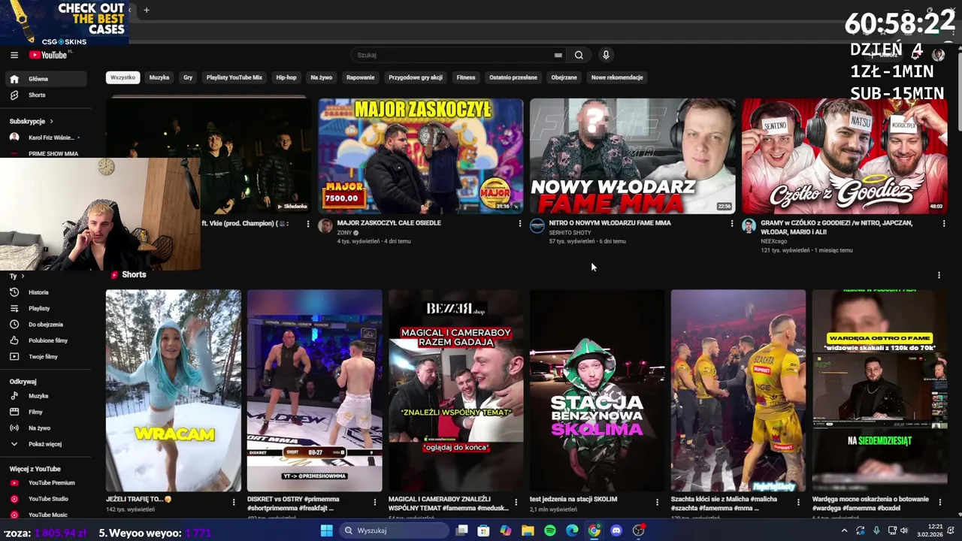The image size is (962, 541).
Task: Open Historia in the sidebar
Action: point(45,292)
